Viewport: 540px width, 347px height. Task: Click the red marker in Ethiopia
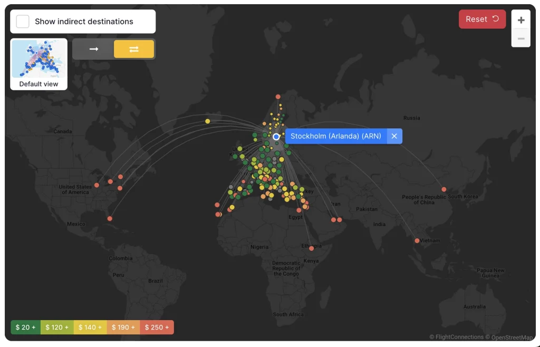point(311,248)
